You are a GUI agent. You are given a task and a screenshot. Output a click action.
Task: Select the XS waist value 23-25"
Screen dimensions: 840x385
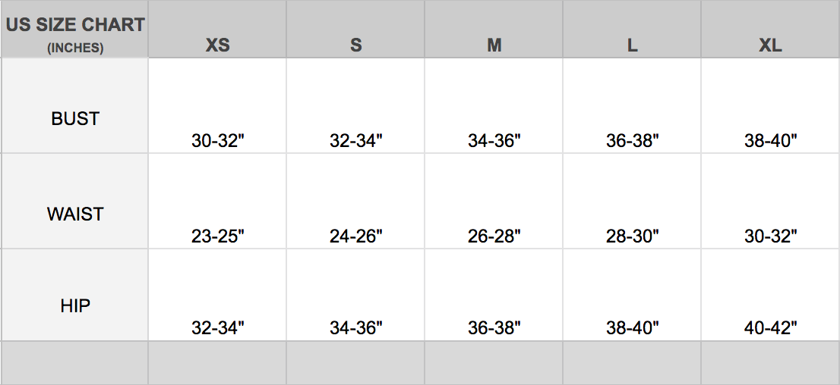pyautogui.click(x=217, y=236)
